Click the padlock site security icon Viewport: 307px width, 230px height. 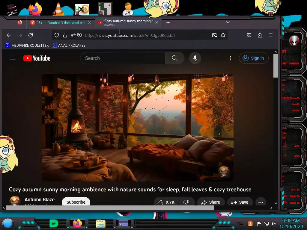pos(65,35)
